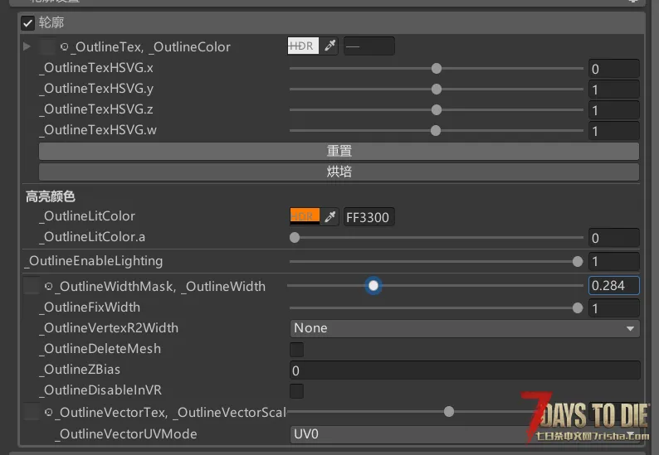Image resolution: width=659 pixels, height=455 pixels.
Task: Expand the _OutlineTex foldout triangle
Action: (27, 47)
